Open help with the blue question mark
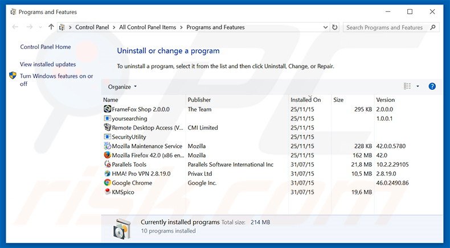 [x=432, y=86]
